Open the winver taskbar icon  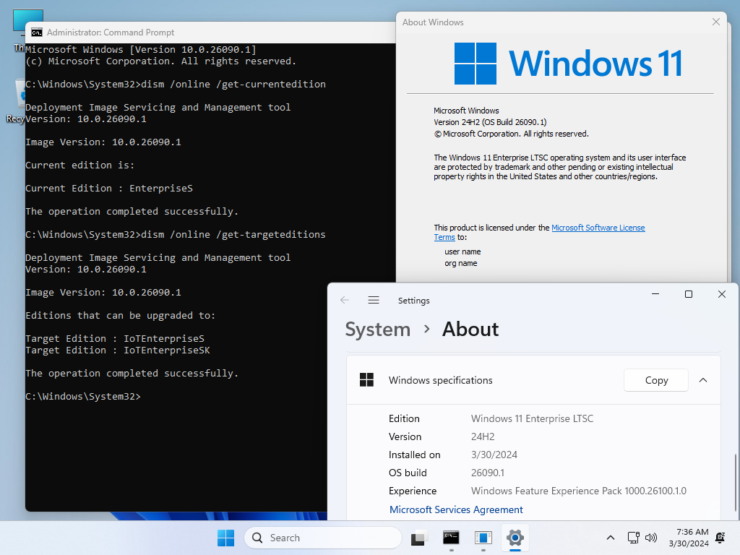click(483, 538)
